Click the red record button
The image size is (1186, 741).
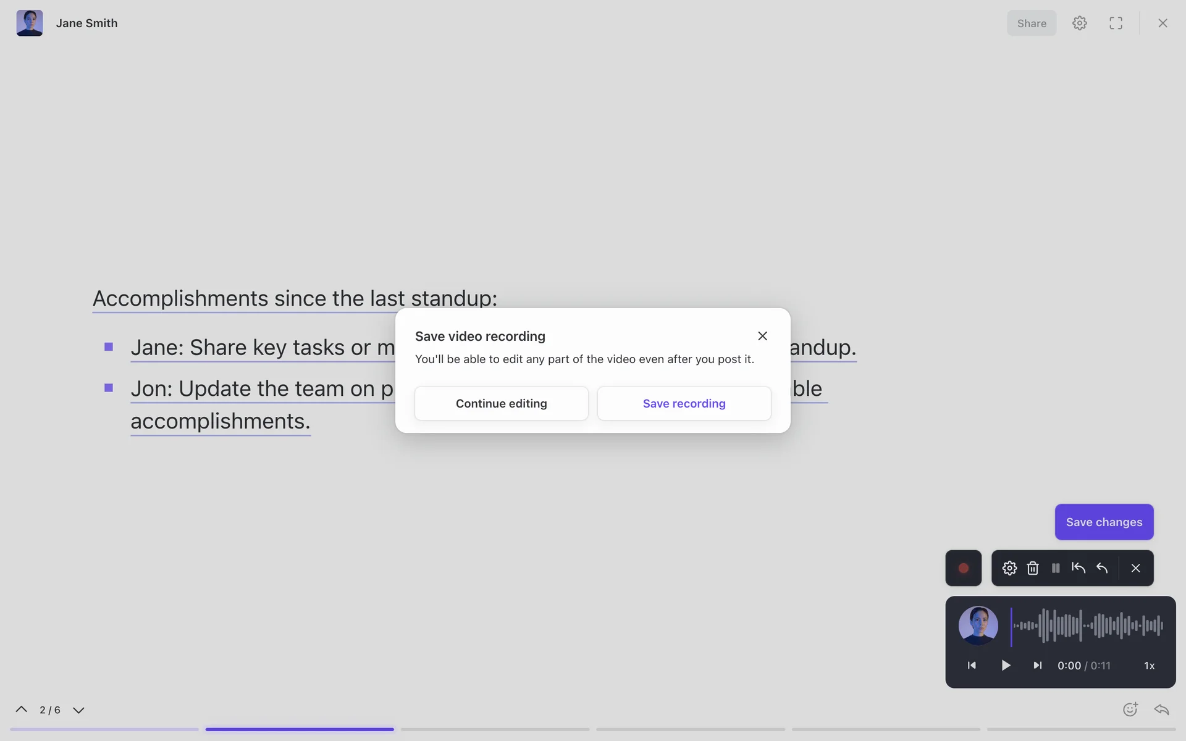[x=963, y=568]
